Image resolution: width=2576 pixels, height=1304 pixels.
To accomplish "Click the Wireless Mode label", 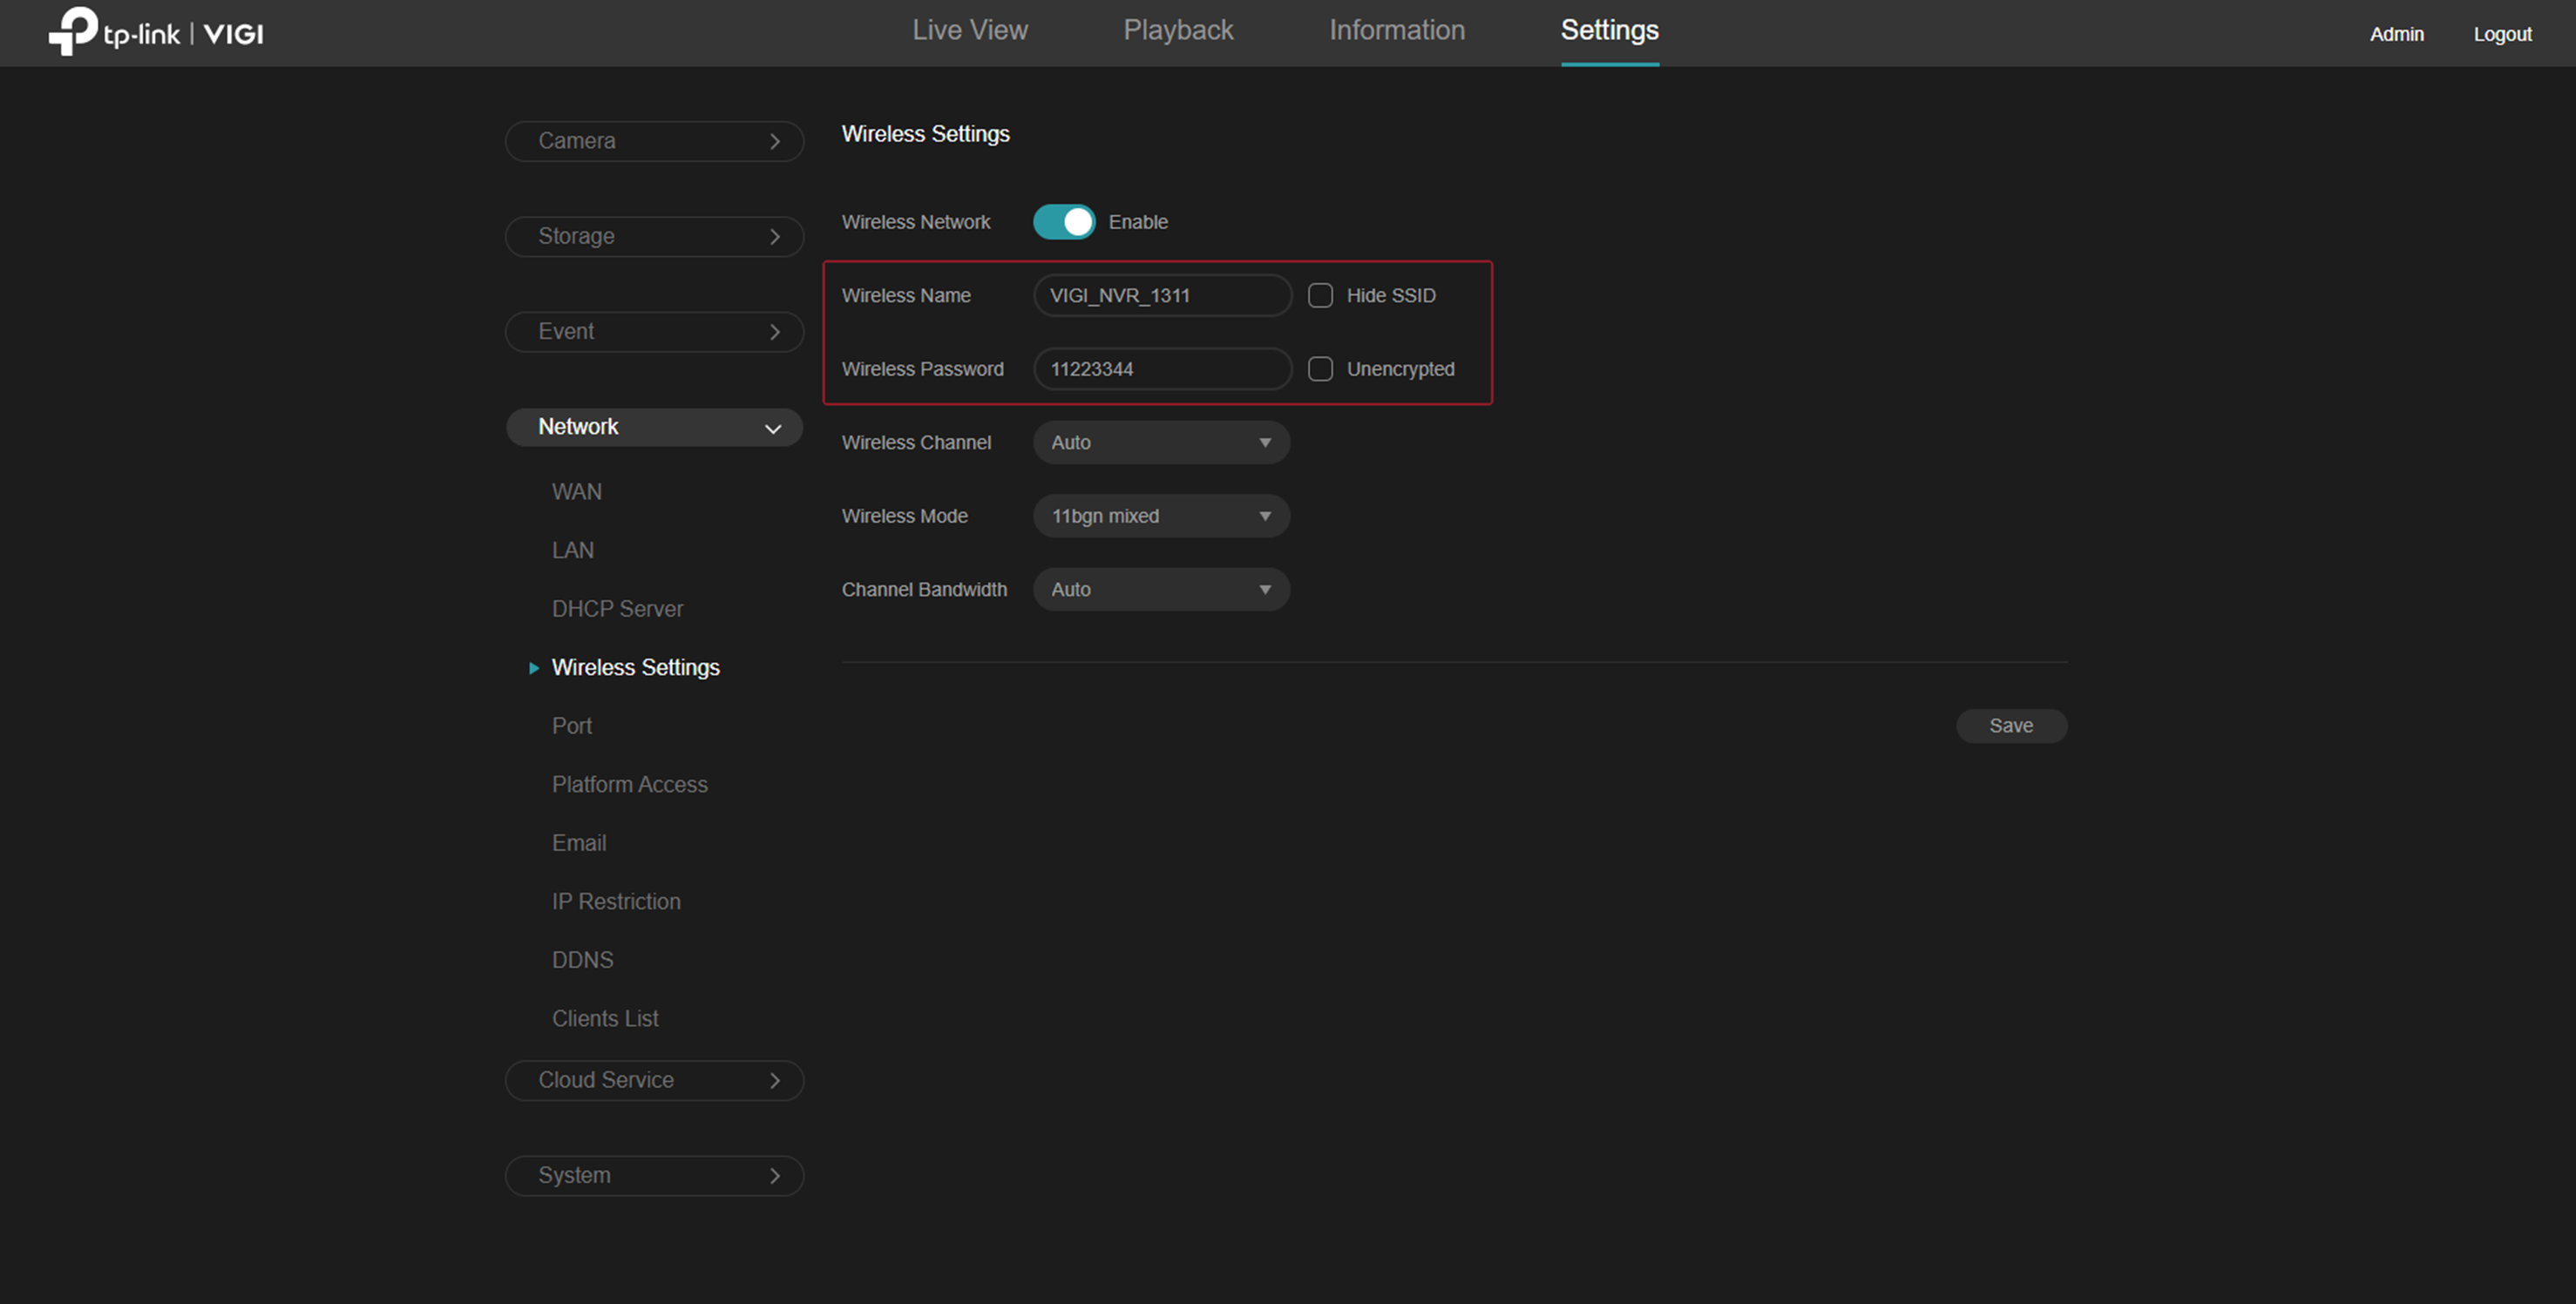I will pos(904,516).
